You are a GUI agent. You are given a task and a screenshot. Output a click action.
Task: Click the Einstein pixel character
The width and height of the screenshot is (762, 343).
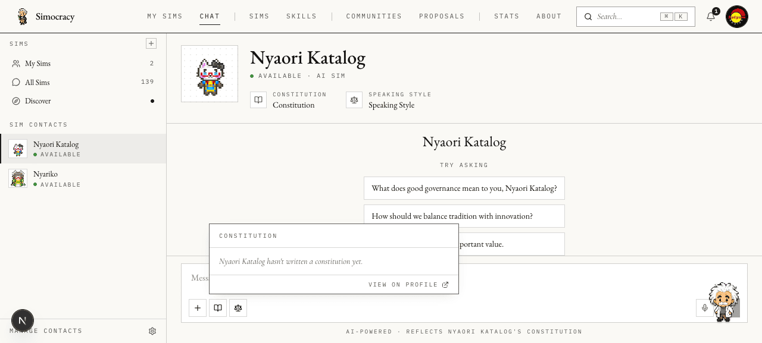[x=724, y=301]
